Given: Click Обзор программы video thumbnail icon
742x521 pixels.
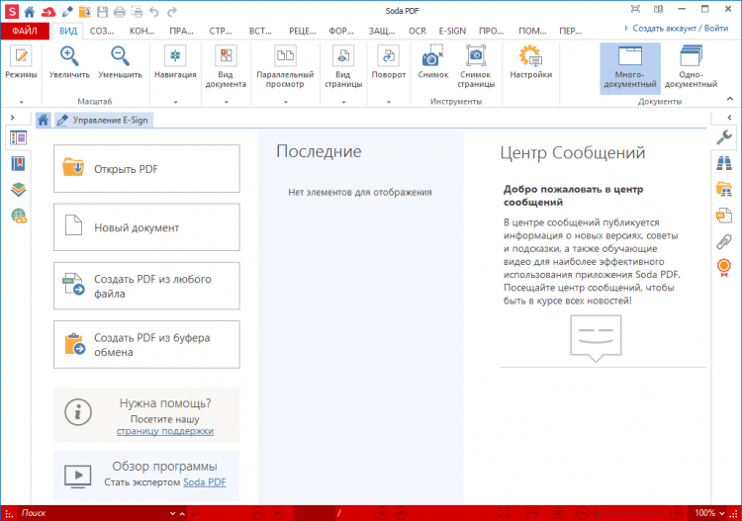Looking at the screenshot, I should (x=77, y=477).
